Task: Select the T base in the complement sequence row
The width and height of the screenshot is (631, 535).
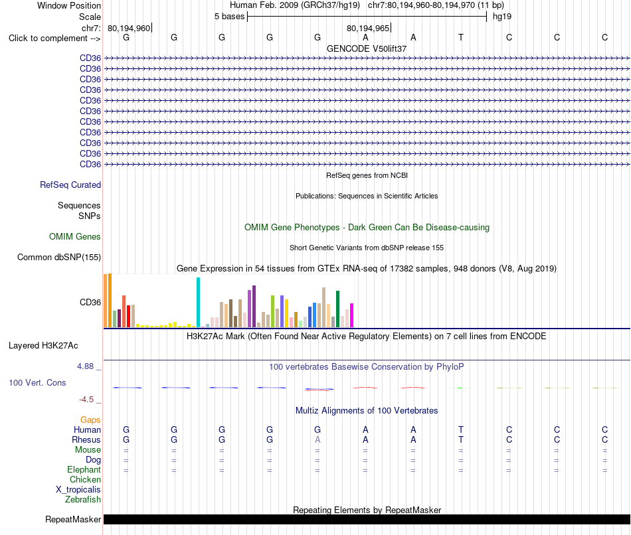Action: pos(461,37)
